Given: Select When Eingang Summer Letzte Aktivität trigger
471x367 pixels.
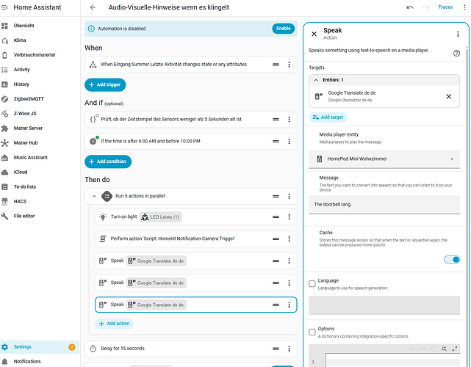Looking at the screenshot, I should pos(191,65).
